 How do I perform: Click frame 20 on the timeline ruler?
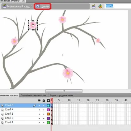88,100
